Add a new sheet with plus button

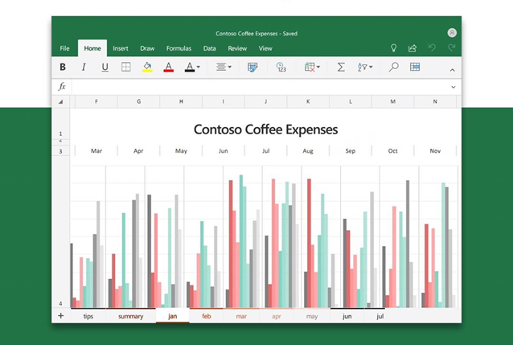(x=60, y=316)
